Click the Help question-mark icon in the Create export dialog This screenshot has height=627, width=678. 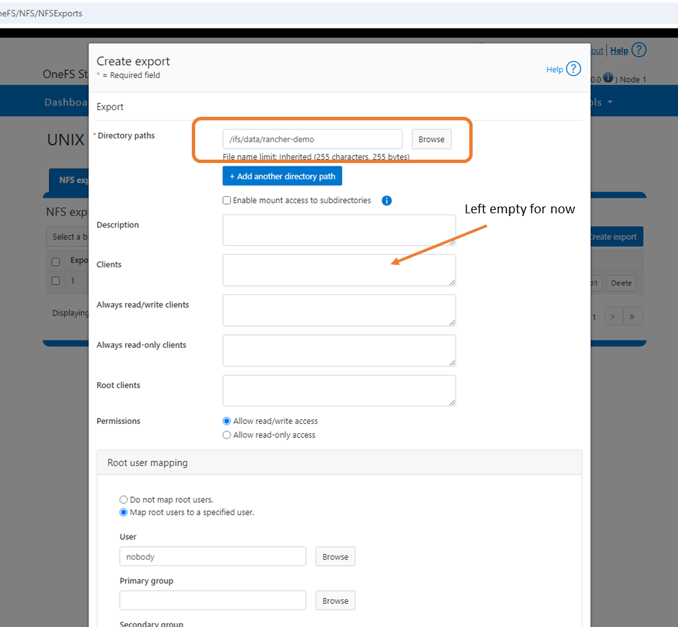(x=573, y=69)
